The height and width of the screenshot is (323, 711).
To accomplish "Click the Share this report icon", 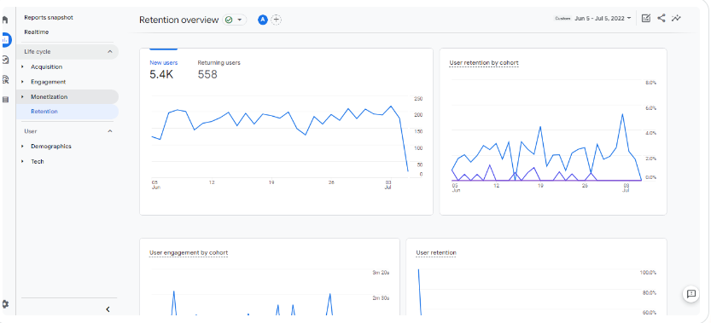I will tap(661, 19).
